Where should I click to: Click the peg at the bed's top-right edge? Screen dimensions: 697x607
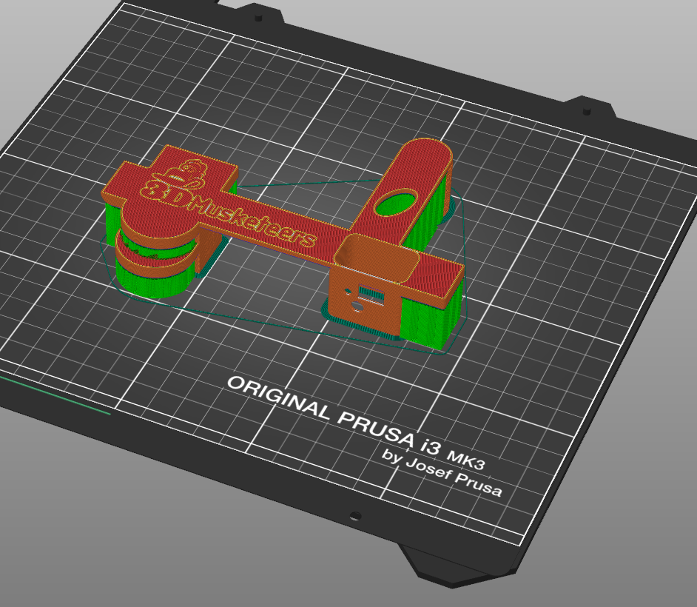pyautogui.click(x=586, y=110)
